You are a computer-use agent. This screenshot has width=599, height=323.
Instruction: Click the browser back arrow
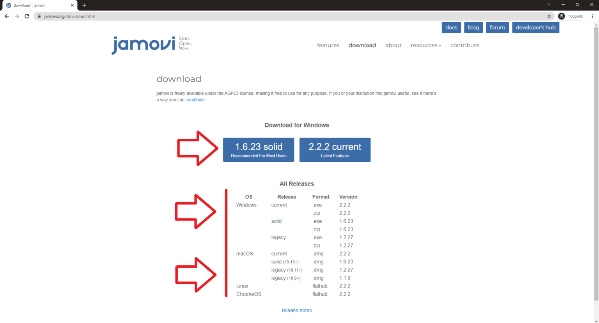point(7,16)
